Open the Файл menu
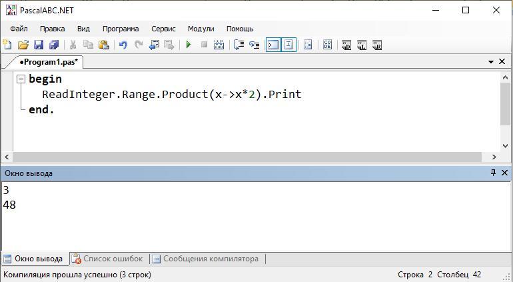The image size is (513, 282). pyautogui.click(x=19, y=29)
